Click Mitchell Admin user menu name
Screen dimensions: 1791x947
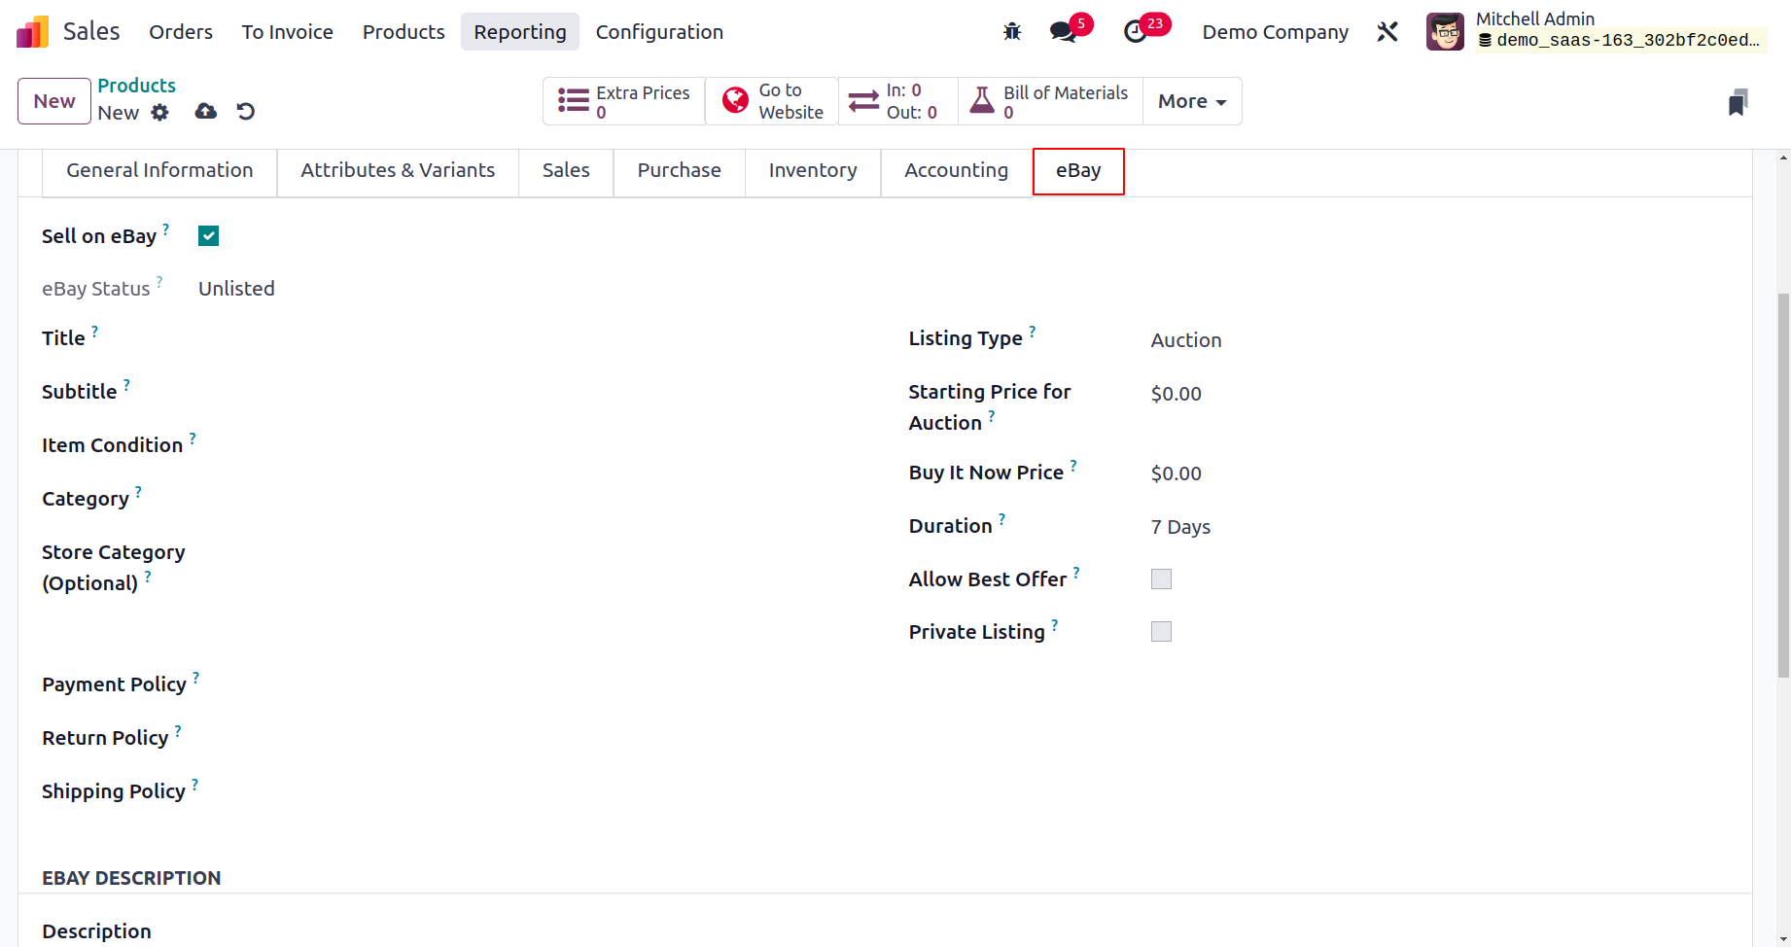pos(1535,18)
